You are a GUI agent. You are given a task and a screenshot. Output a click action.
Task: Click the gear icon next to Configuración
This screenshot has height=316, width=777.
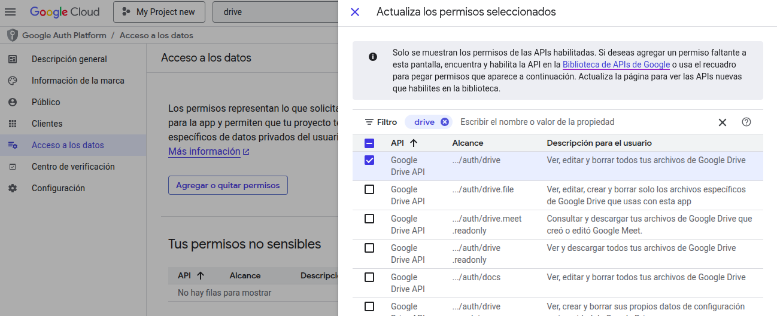pyautogui.click(x=13, y=188)
